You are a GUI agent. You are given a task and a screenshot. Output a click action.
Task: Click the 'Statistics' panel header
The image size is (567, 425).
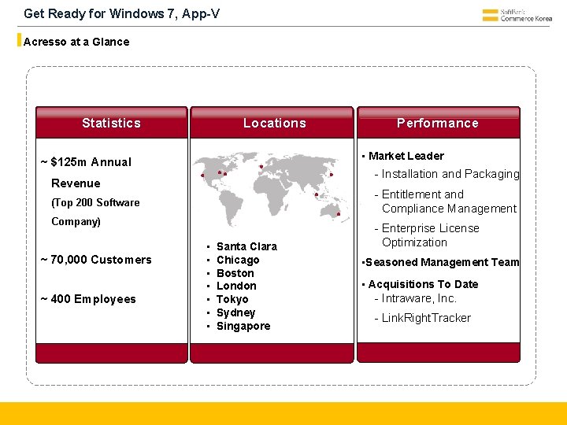(112, 123)
